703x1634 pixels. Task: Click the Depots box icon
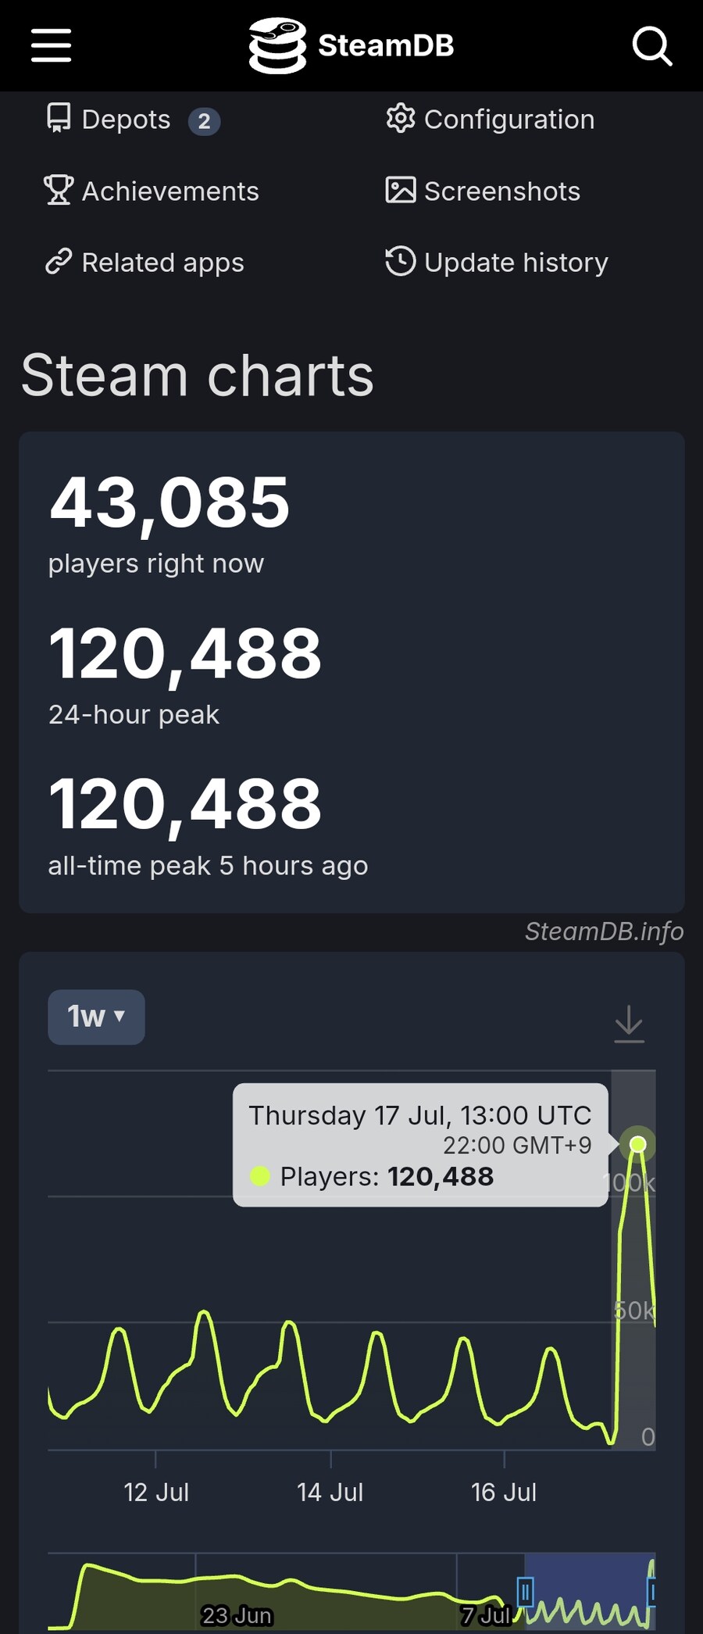click(x=59, y=119)
